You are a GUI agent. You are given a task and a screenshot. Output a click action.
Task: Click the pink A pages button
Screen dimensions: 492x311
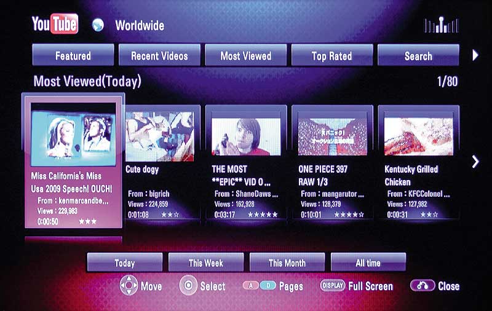pyautogui.click(x=251, y=286)
